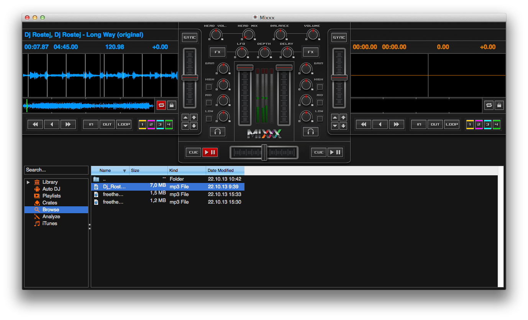Select the Library sidebar item
Screen dimensions: 528x320
pos(50,182)
